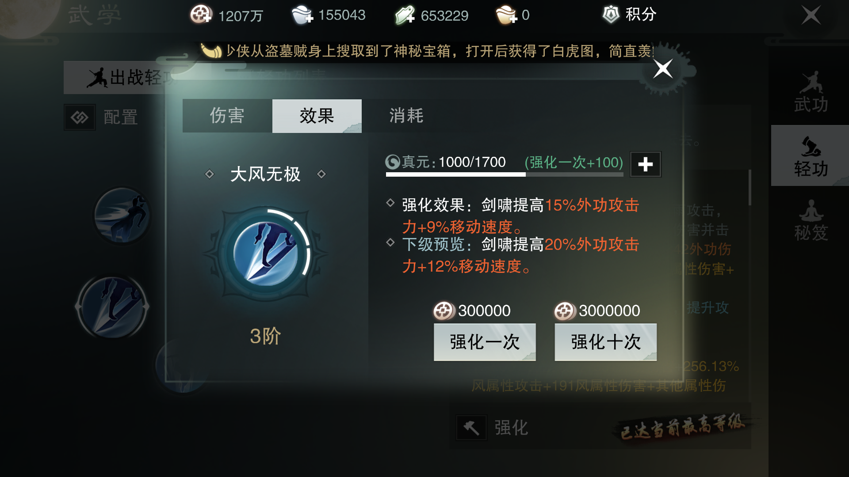
Task: Open the 秘笈 side category
Action: click(811, 220)
